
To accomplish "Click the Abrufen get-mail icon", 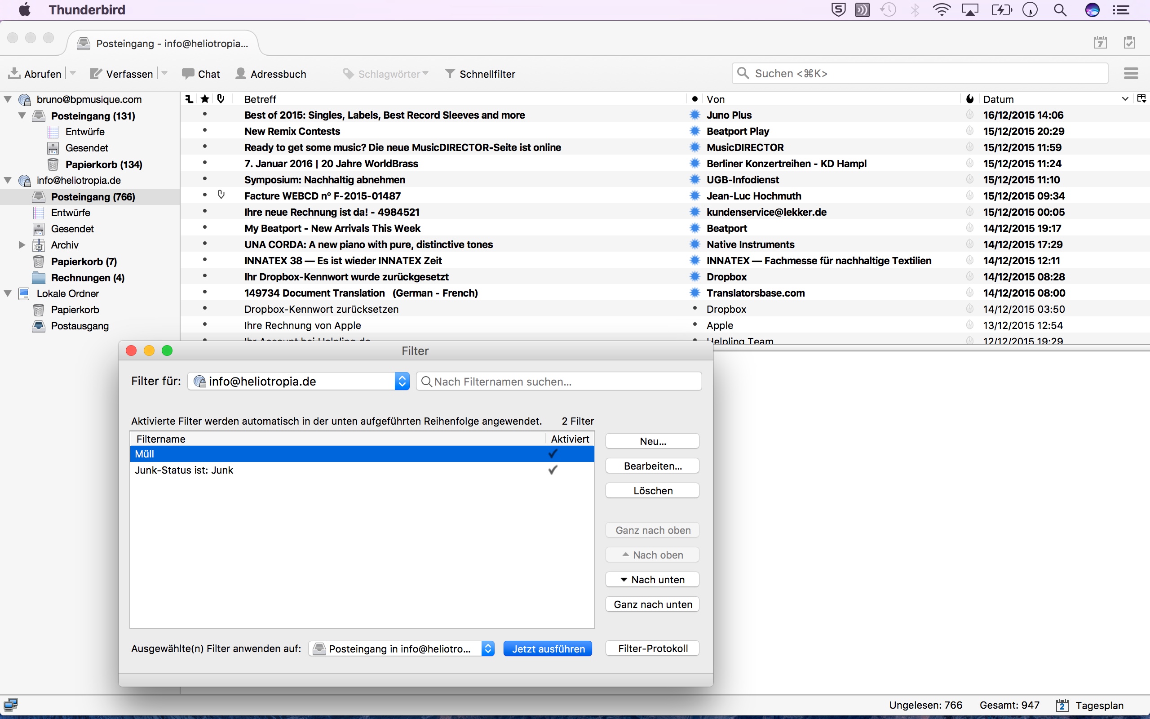I will pos(14,74).
